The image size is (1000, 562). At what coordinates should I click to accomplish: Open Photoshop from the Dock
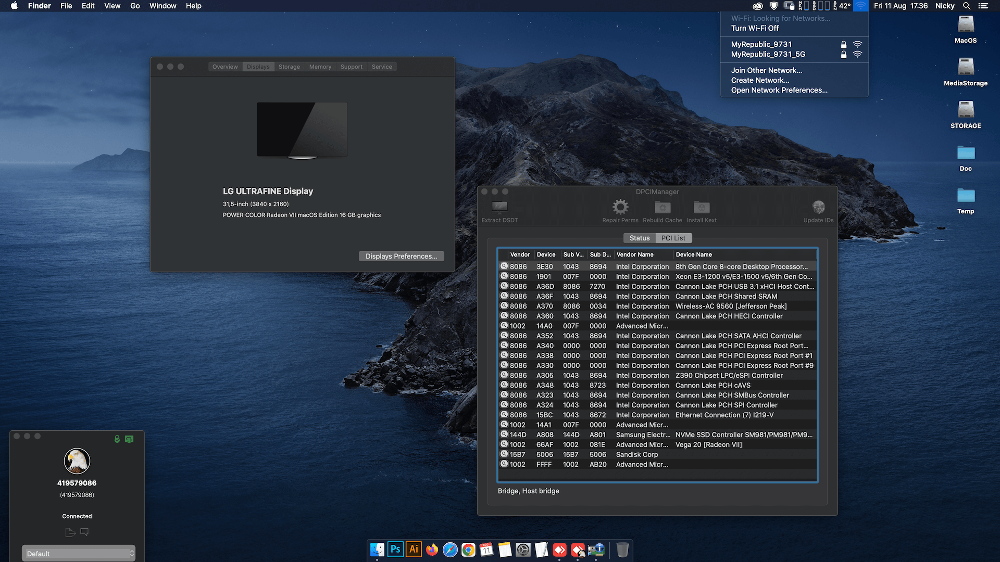[395, 550]
